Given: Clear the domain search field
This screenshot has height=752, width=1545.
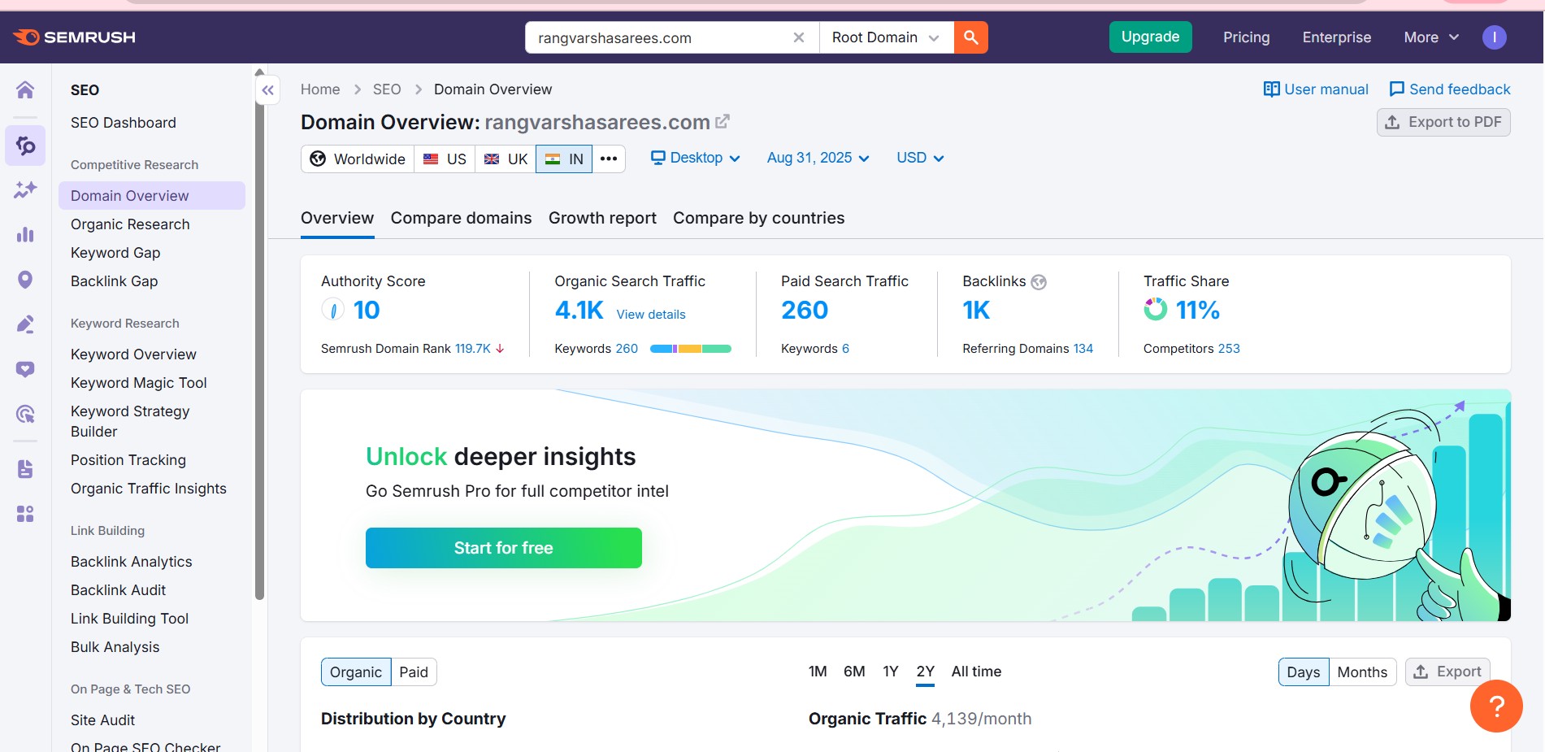Looking at the screenshot, I should click(x=798, y=37).
